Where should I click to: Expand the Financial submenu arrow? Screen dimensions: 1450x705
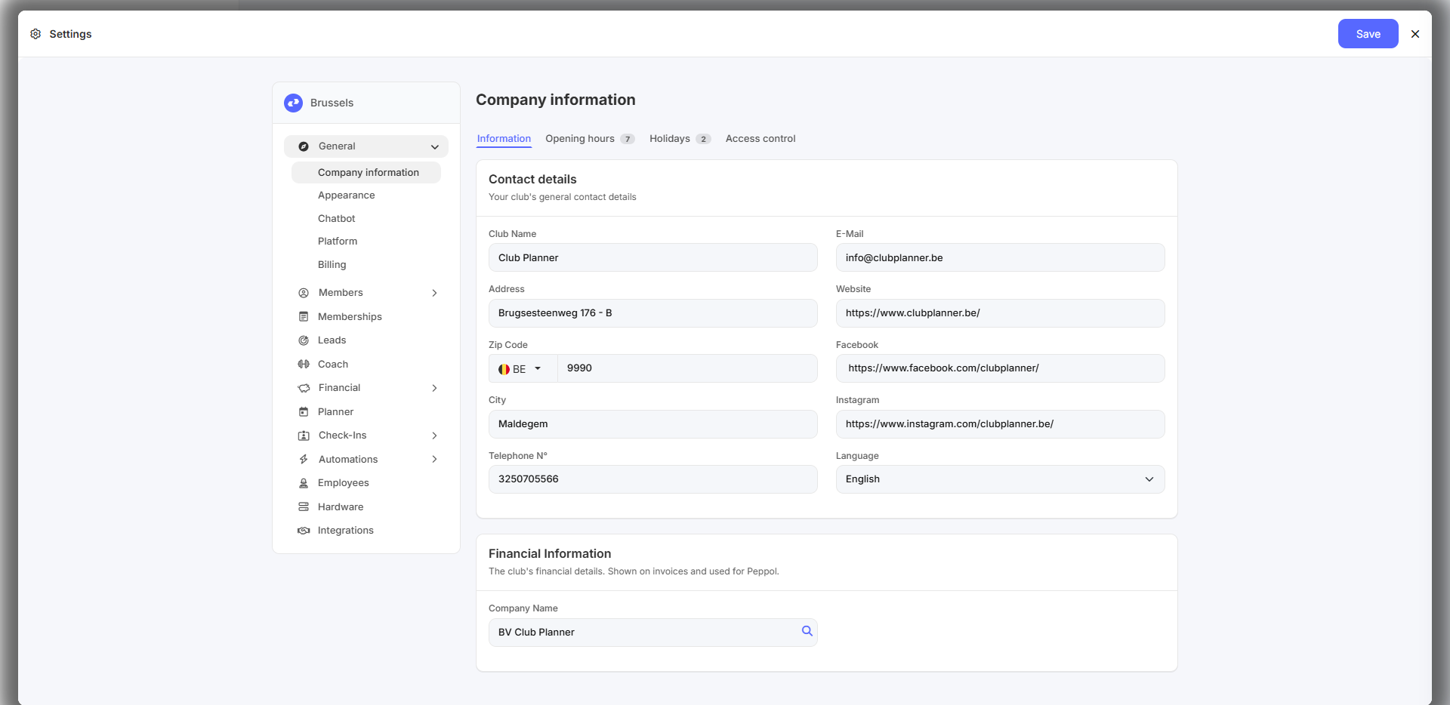(x=434, y=388)
